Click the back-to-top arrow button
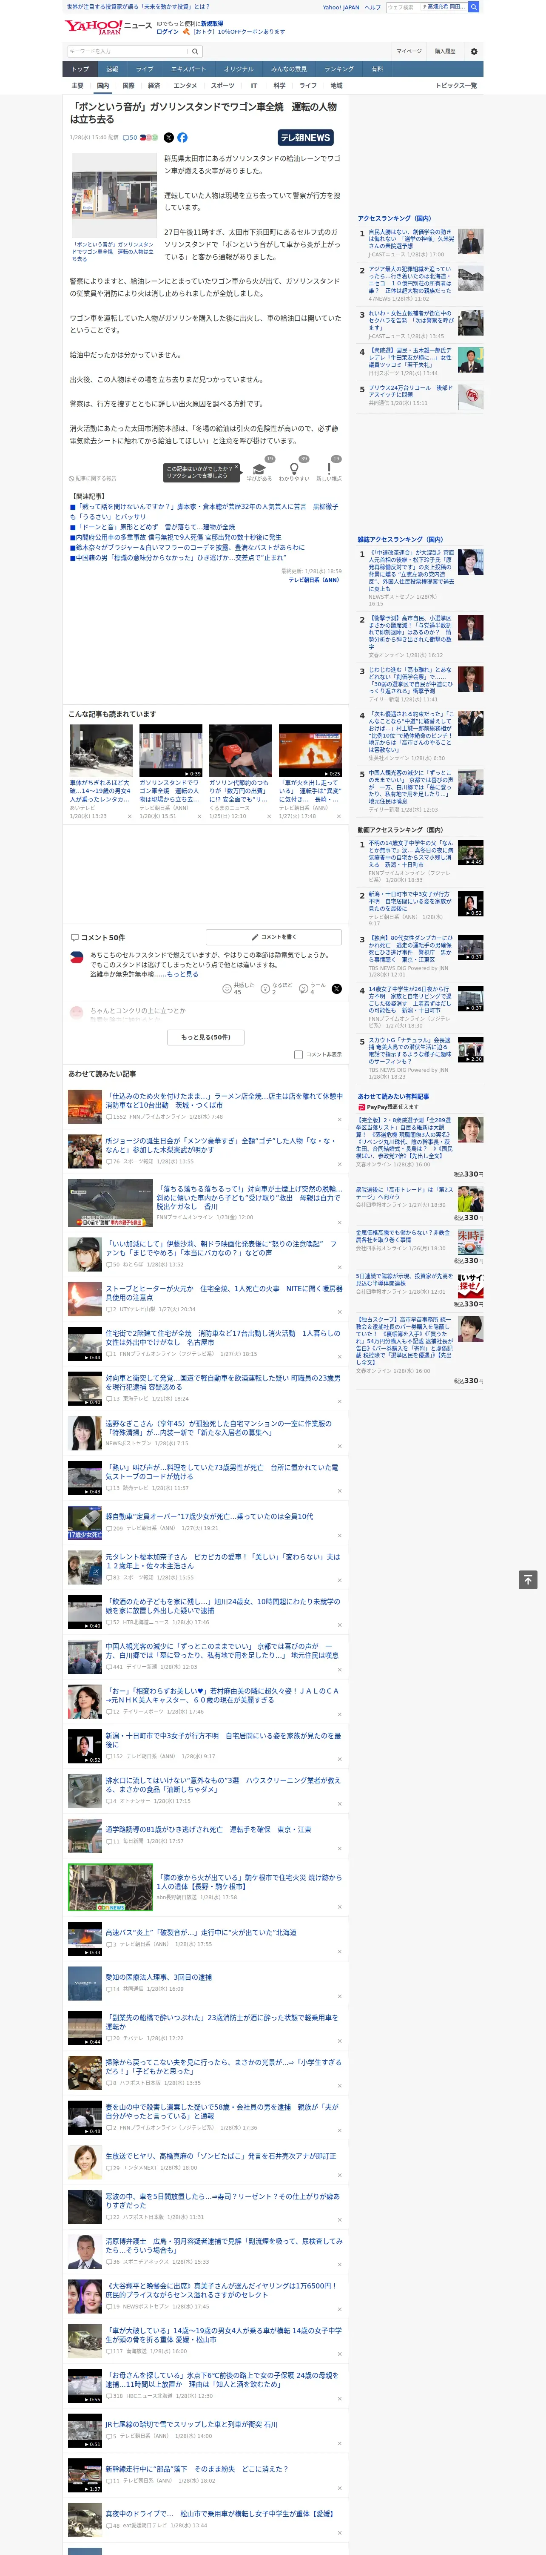Screen dimensions: 546x2555 coord(528,1580)
